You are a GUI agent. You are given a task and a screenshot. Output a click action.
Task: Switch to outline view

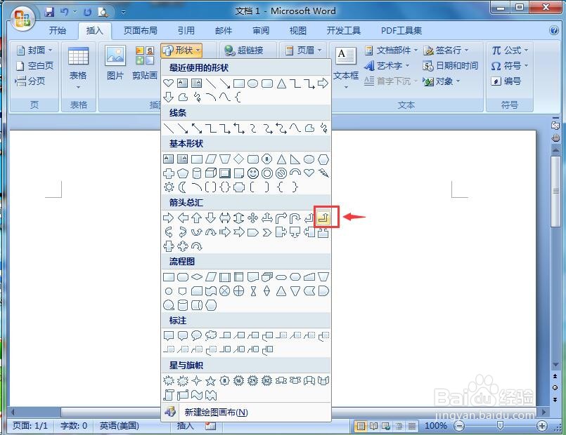pyautogui.click(x=399, y=427)
